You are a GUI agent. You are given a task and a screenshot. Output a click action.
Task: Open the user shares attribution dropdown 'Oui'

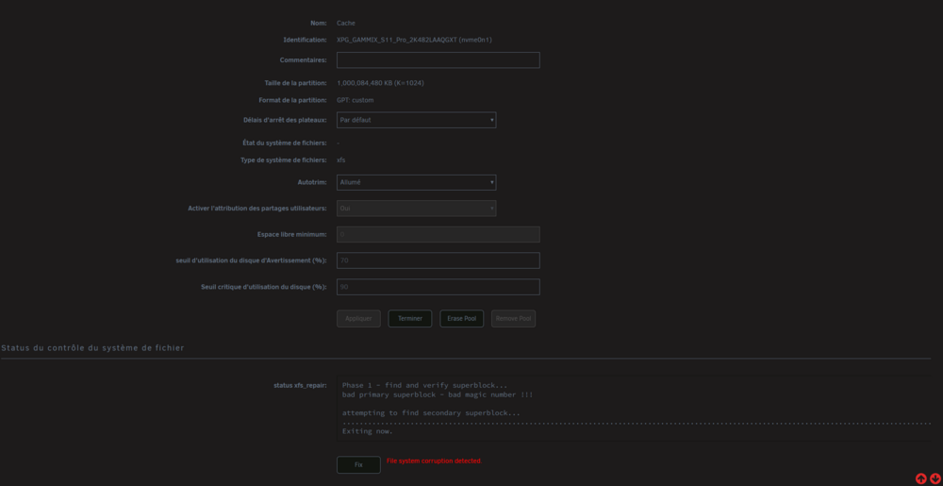coord(416,209)
